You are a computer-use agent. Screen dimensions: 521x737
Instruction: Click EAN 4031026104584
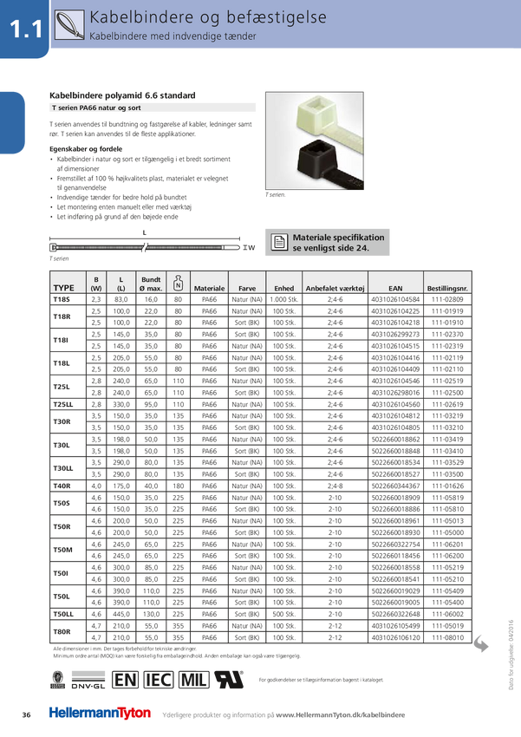pos(395,299)
